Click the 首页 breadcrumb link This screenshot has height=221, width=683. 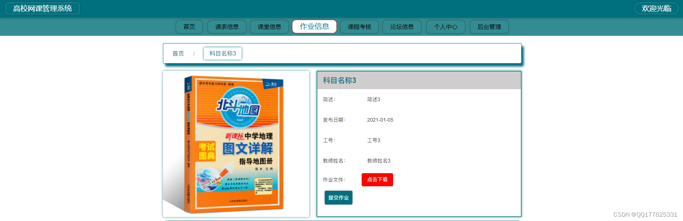tap(178, 53)
